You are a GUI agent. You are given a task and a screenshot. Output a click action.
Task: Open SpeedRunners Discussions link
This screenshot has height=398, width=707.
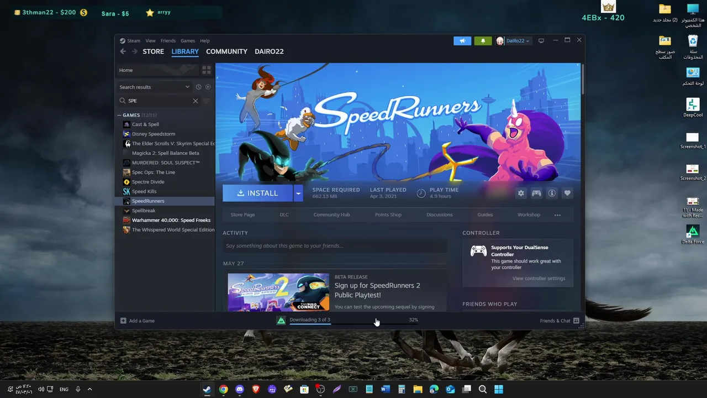pyautogui.click(x=440, y=215)
